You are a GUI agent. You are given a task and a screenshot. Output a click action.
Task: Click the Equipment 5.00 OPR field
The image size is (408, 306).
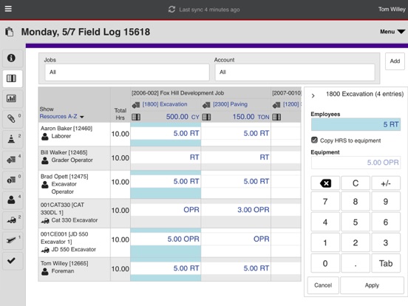pos(356,163)
